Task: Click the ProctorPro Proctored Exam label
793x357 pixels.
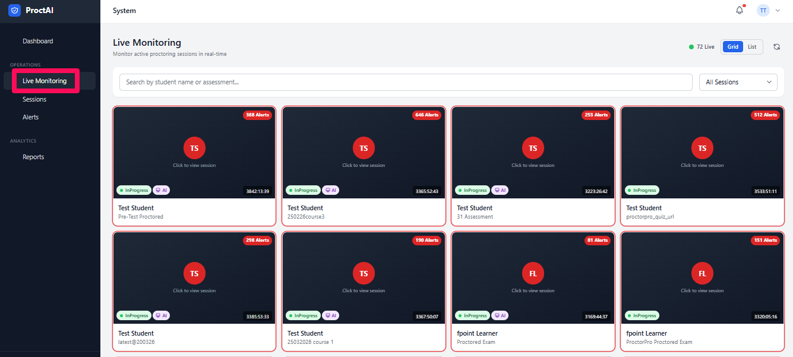Action: click(x=659, y=342)
